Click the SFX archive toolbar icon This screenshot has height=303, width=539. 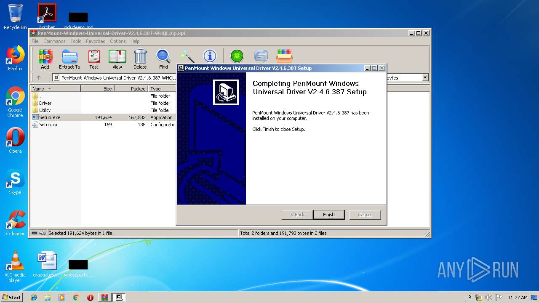[284, 56]
